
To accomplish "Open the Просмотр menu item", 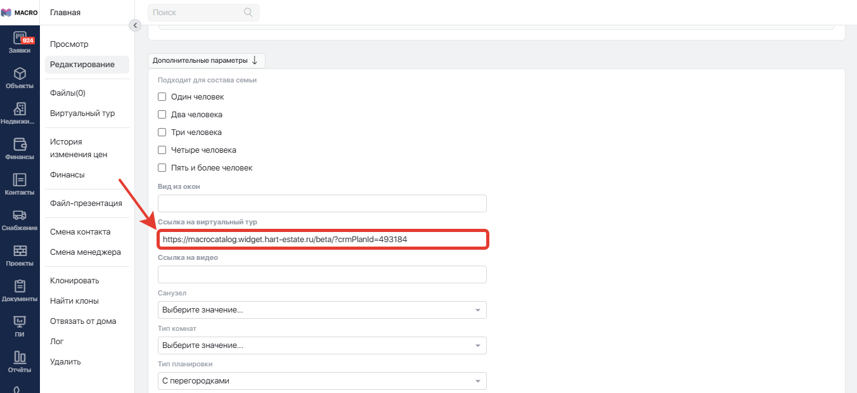I will pos(69,44).
